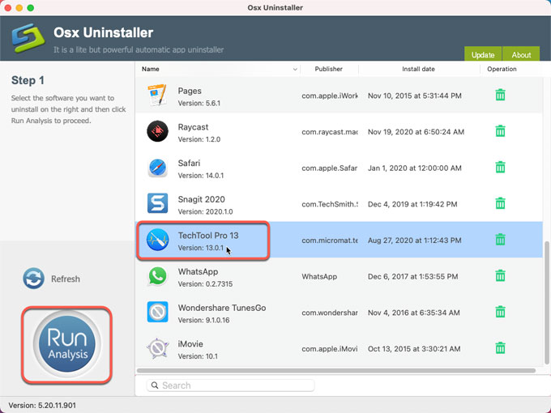The height and width of the screenshot is (413, 551).
Task: Click the Operation column header
Action: click(502, 69)
